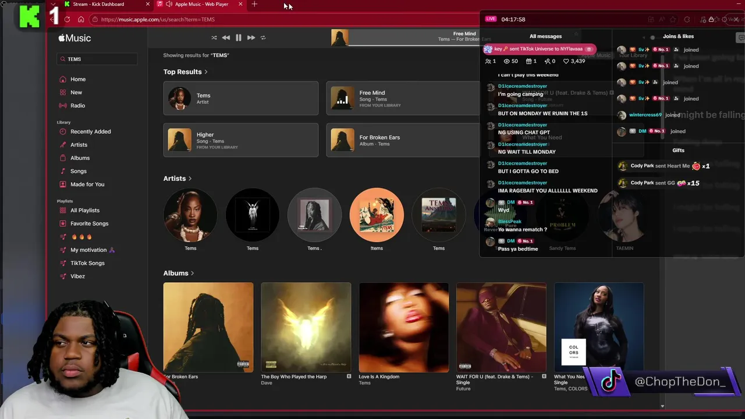
Task: Click the Recently Added clock icon
Action: coord(63,132)
